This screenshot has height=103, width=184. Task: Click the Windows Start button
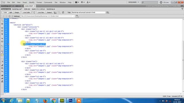(3, 100)
